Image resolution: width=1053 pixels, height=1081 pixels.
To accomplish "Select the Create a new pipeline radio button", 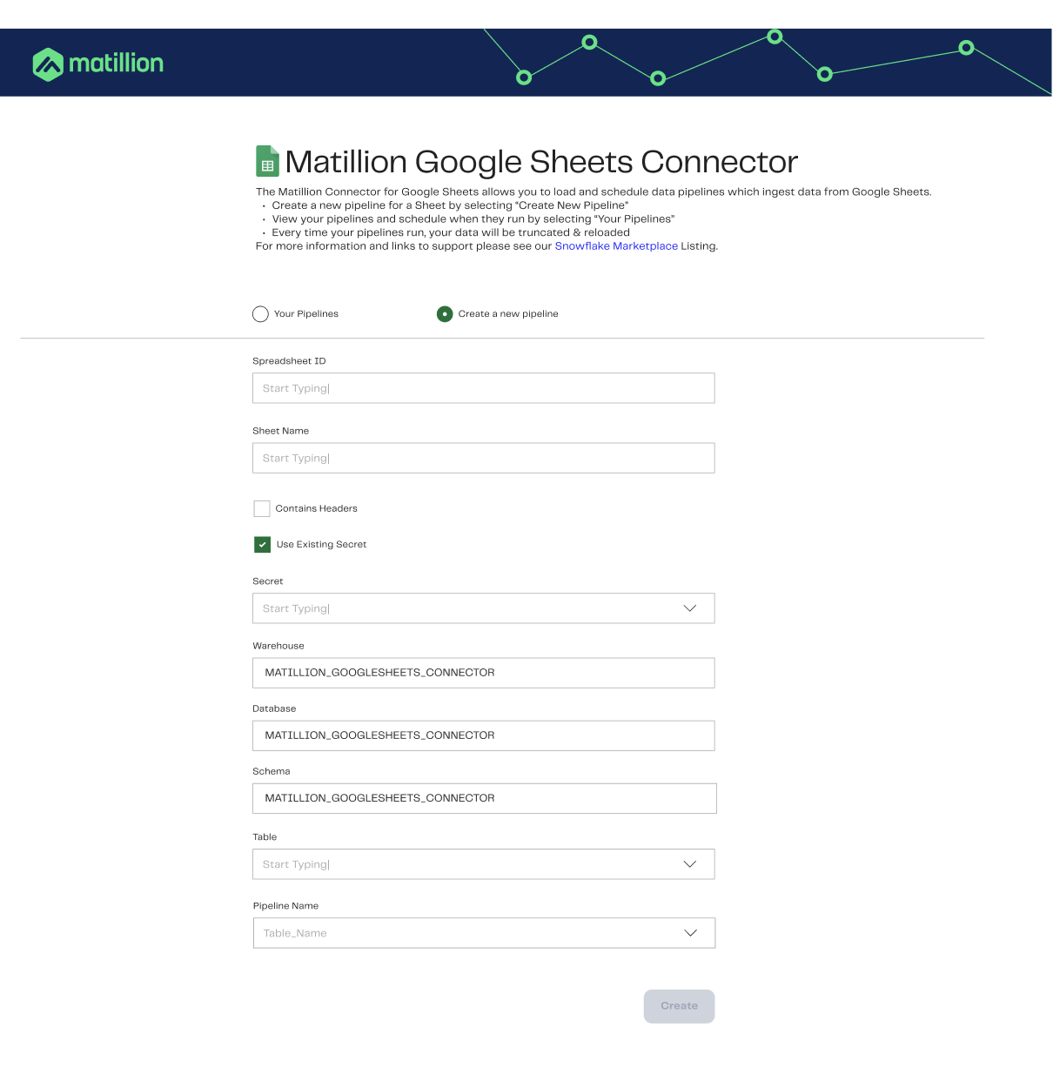I will pos(445,314).
